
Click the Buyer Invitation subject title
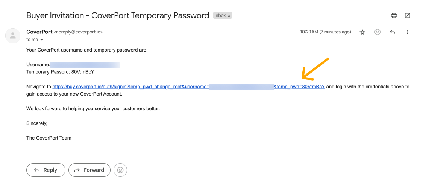click(x=117, y=16)
